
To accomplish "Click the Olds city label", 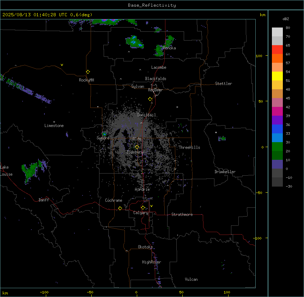I will [137, 139].
